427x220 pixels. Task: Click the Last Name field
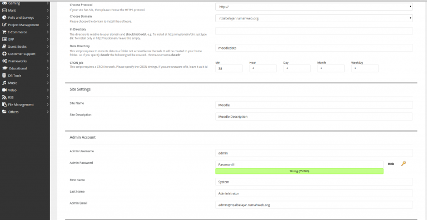pos(314,193)
